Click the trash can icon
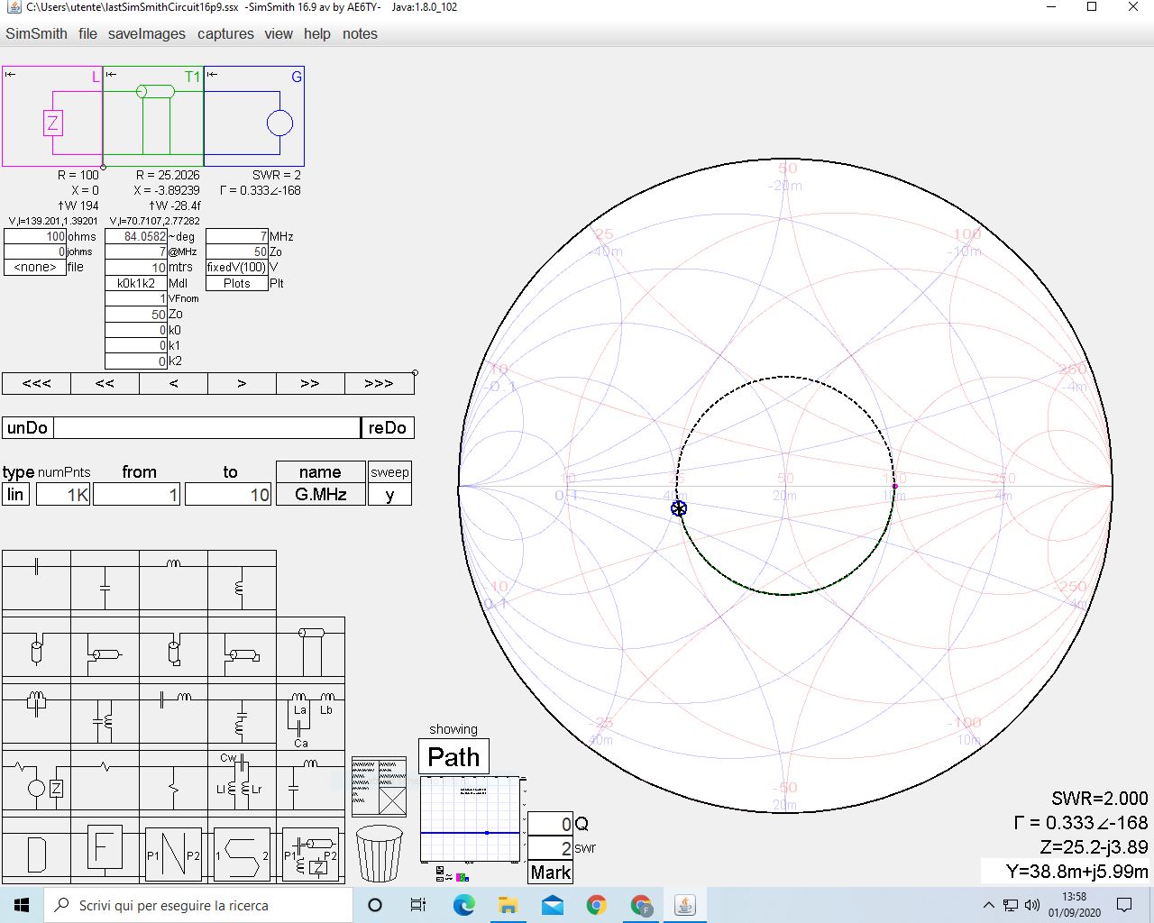 [380, 853]
